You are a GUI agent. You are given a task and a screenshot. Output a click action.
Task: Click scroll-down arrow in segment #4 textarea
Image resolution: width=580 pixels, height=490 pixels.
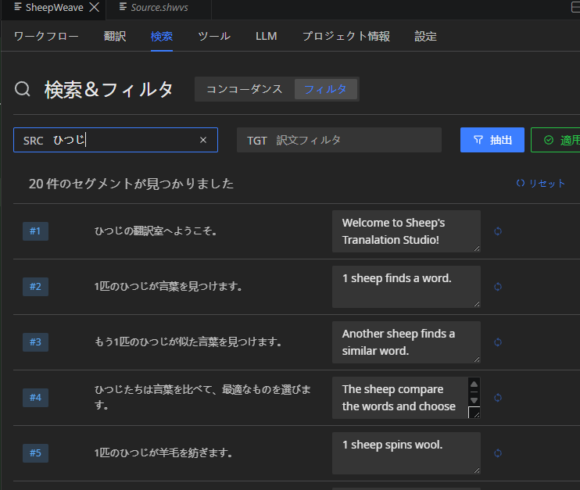474,400
